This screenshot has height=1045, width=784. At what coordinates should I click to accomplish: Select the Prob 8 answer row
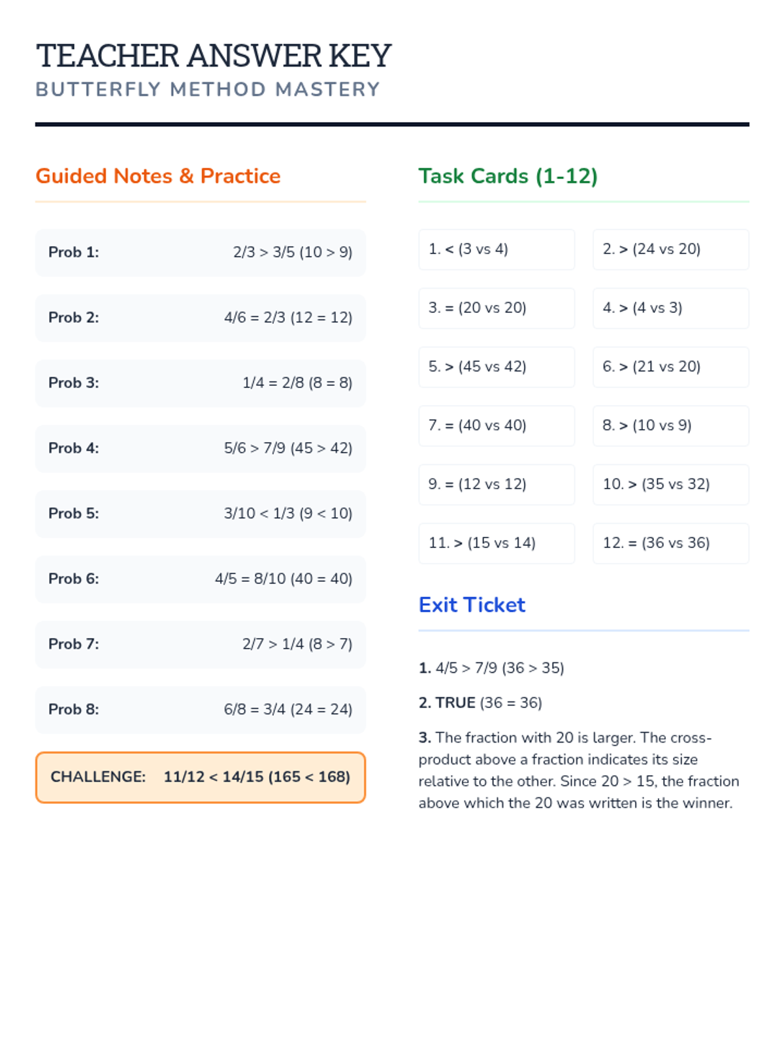pyautogui.click(x=200, y=709)
